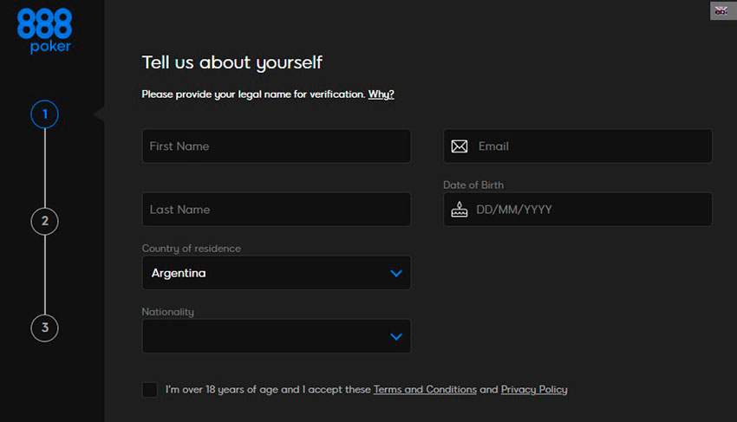Click the chevron beside Argentina
Screen dimensions: 737x422
396,273
